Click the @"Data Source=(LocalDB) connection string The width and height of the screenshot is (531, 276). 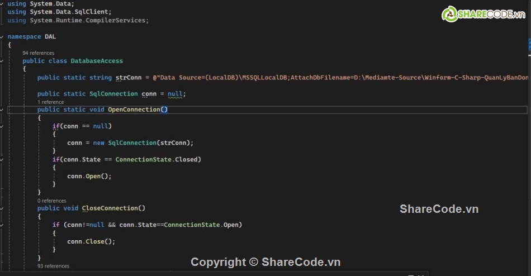pos(340,78)
